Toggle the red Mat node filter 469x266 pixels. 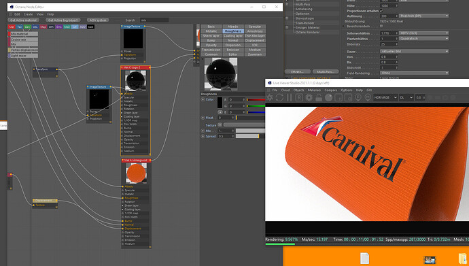pyautogui.click(x=12, y=27)
